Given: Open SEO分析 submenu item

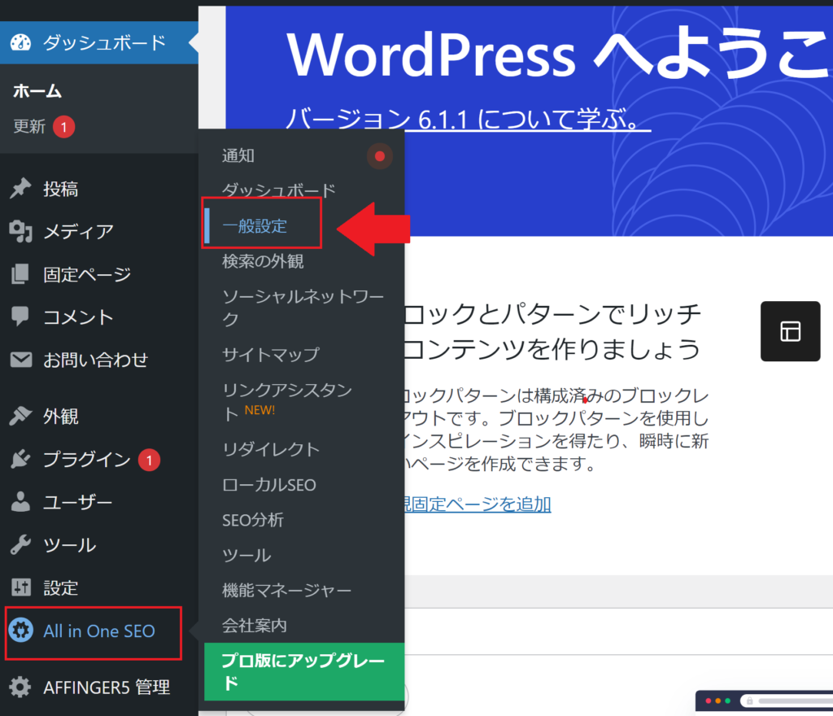Looking at the screenshot, I should coord(253,519).
